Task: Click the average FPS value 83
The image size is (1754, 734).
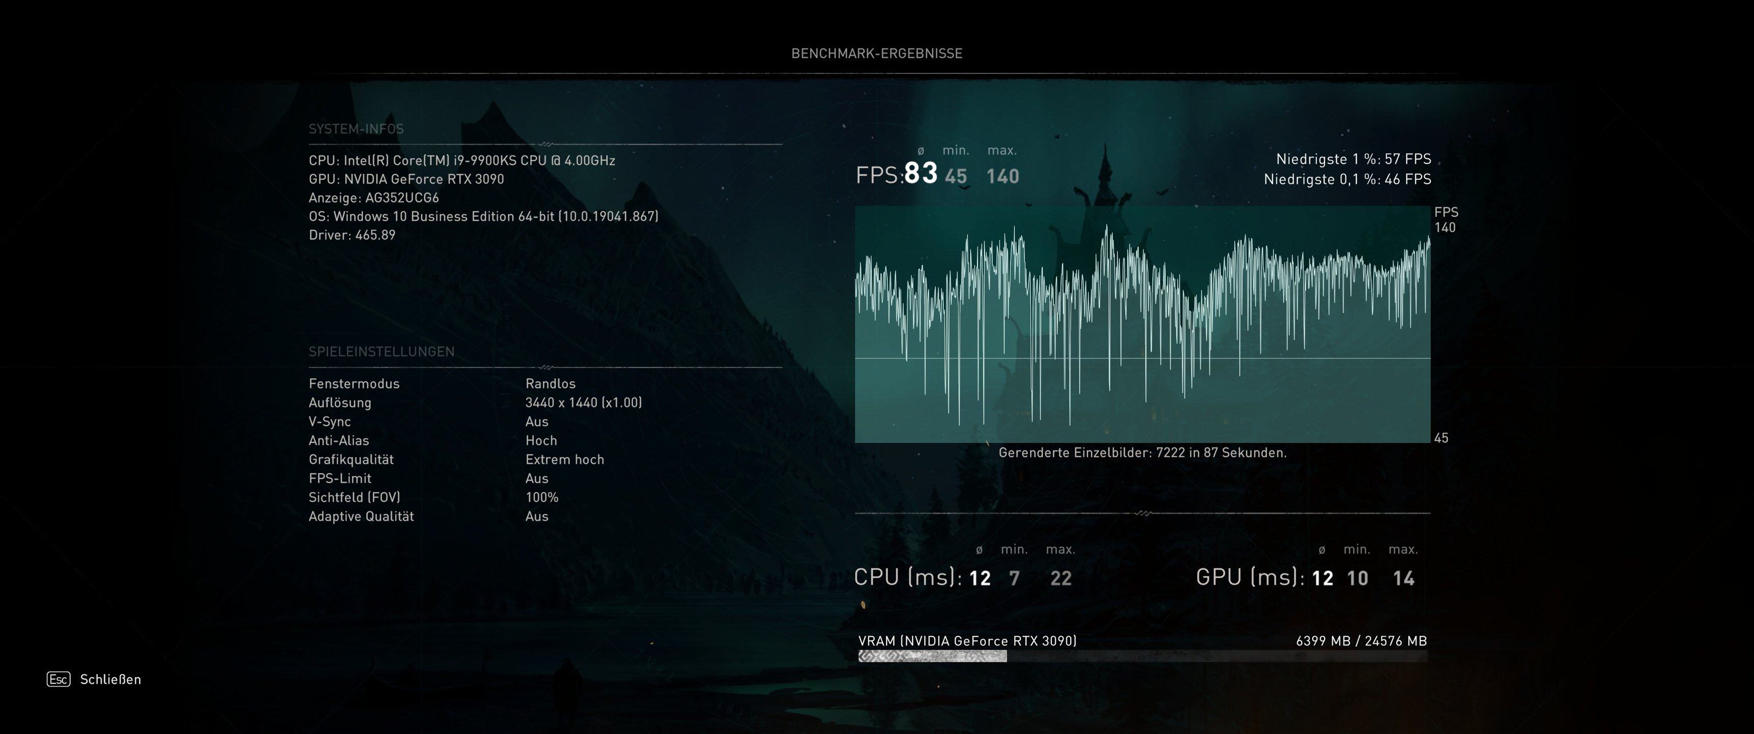Action: [x=920, y=174]
